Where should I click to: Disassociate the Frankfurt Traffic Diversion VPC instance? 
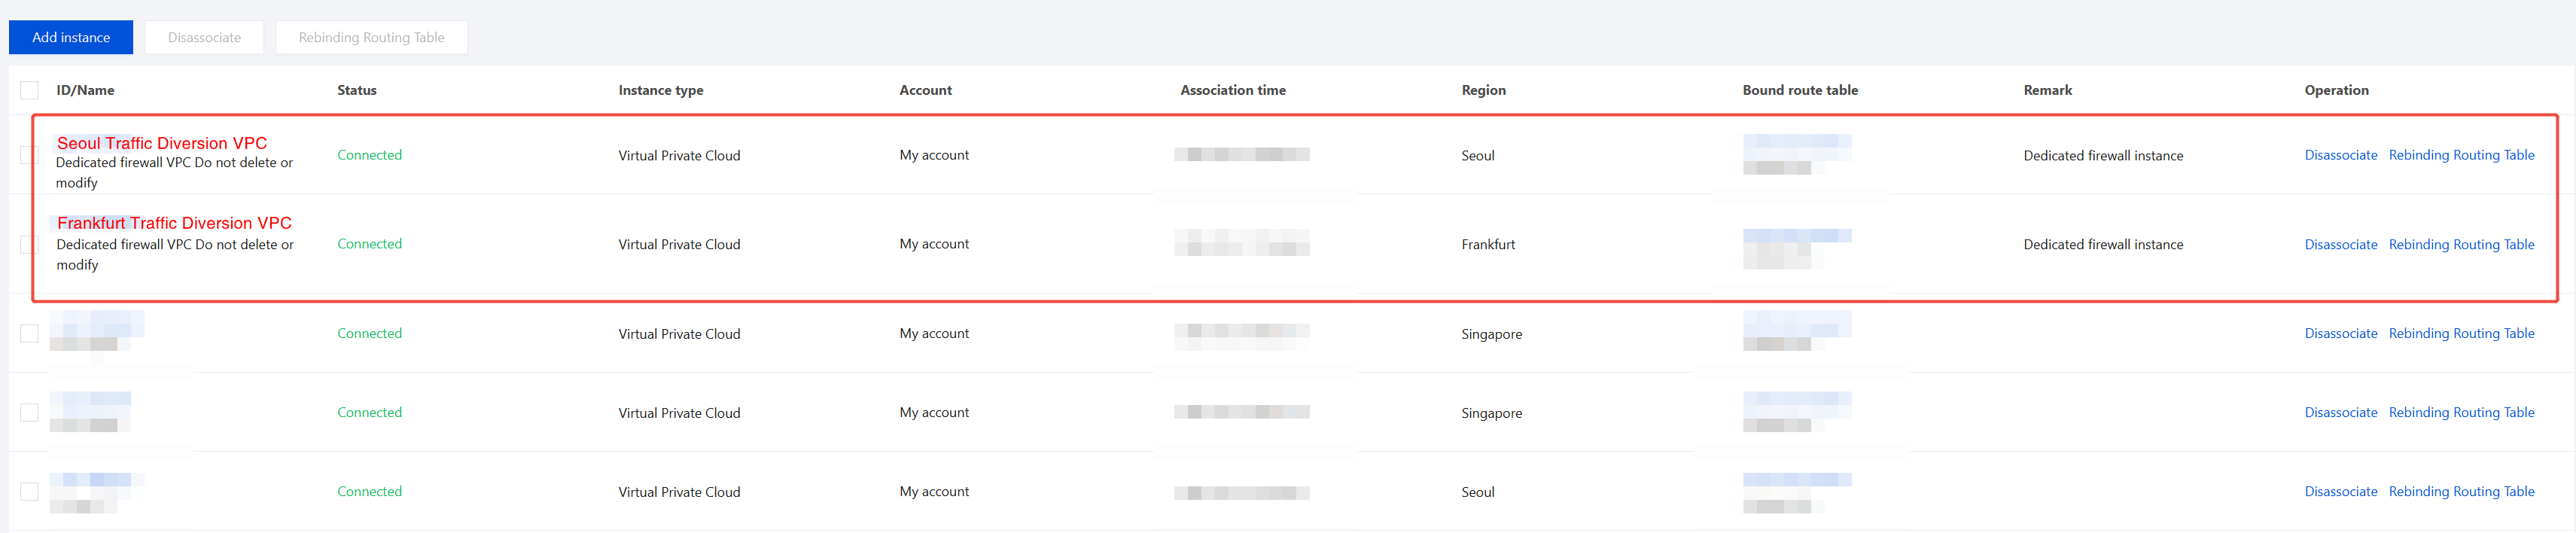tap(2340, 244)
